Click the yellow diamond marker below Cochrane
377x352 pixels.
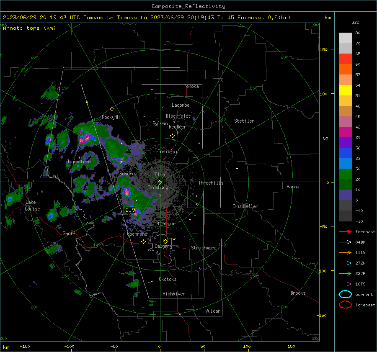coord(143,242)
